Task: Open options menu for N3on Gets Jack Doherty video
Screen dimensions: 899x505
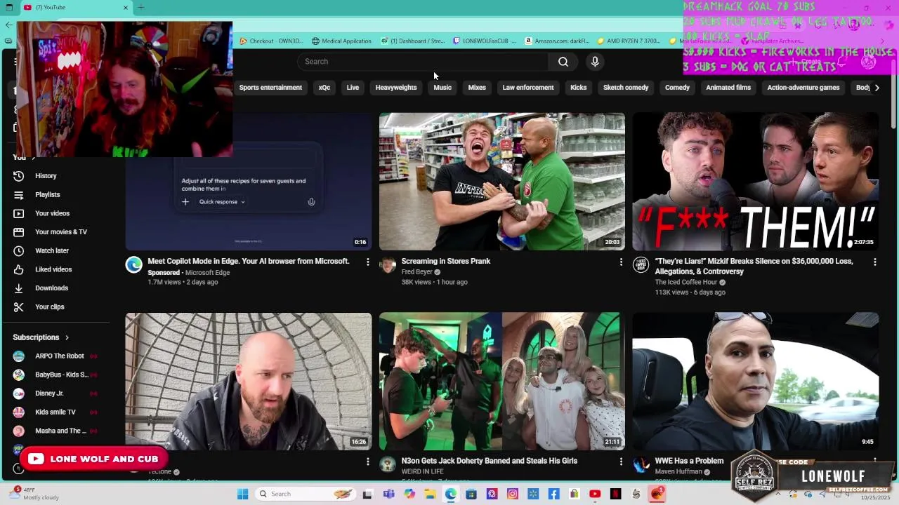Action: pos(621,462)
